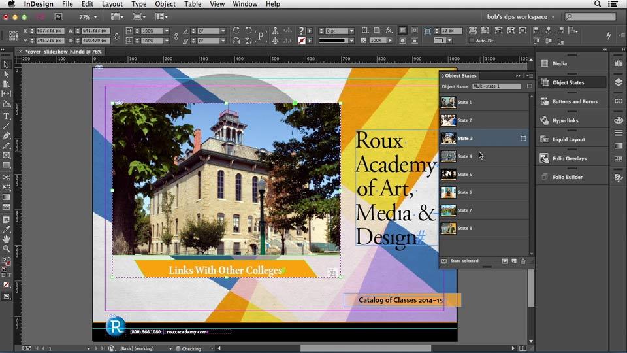Open the Layout menu
Screen dimensions: 627x353
[112, 4]
